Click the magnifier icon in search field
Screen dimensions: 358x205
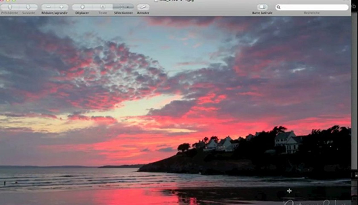pos(279,7)
